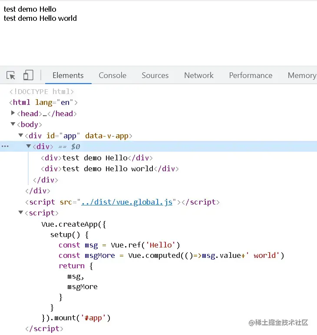Viewport: 317px width, 335px height.
Task: Open the Memory tab
Action: [302, 75]
